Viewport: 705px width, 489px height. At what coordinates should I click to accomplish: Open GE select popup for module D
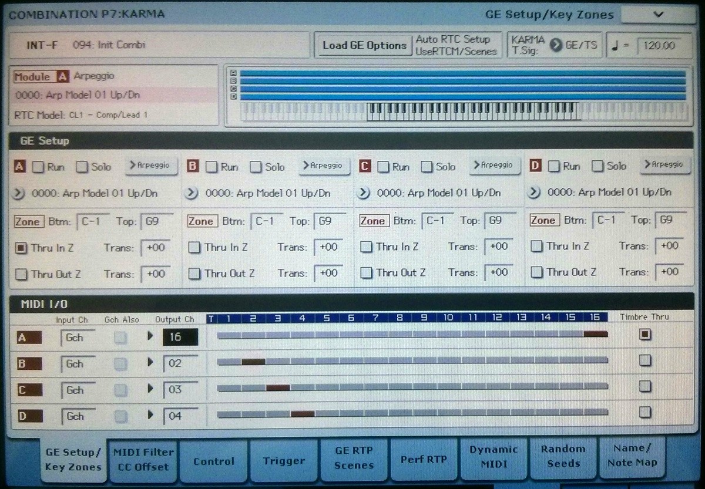click(534, 192)
